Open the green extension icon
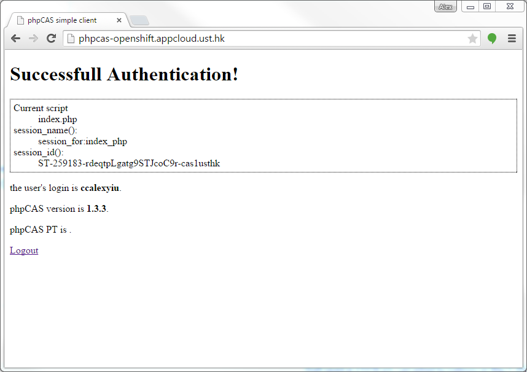 [492, 39]
